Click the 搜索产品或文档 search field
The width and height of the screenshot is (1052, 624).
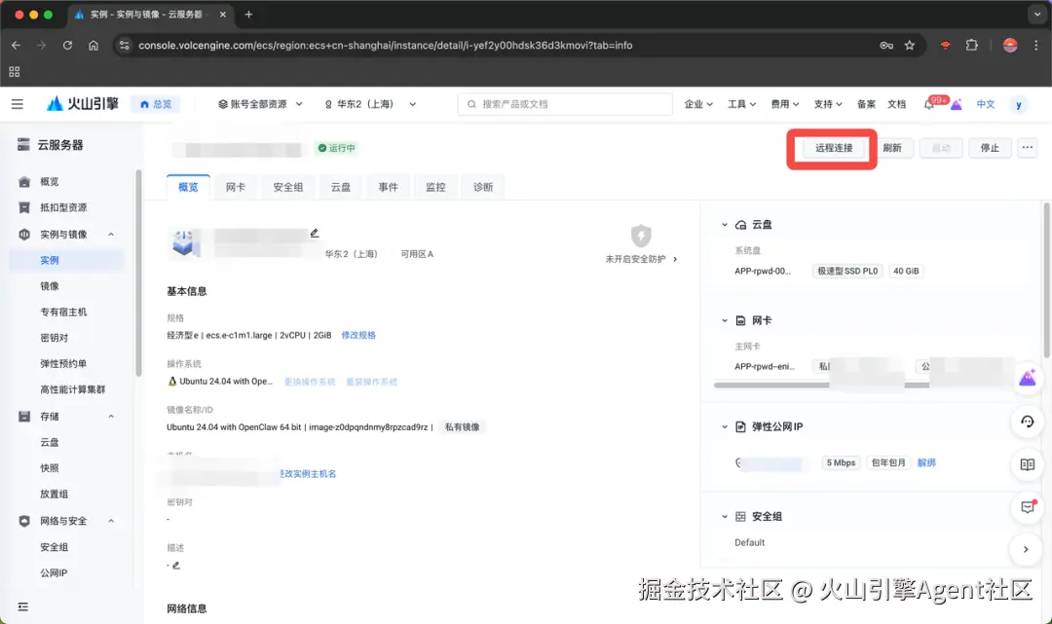click(565, 104)
